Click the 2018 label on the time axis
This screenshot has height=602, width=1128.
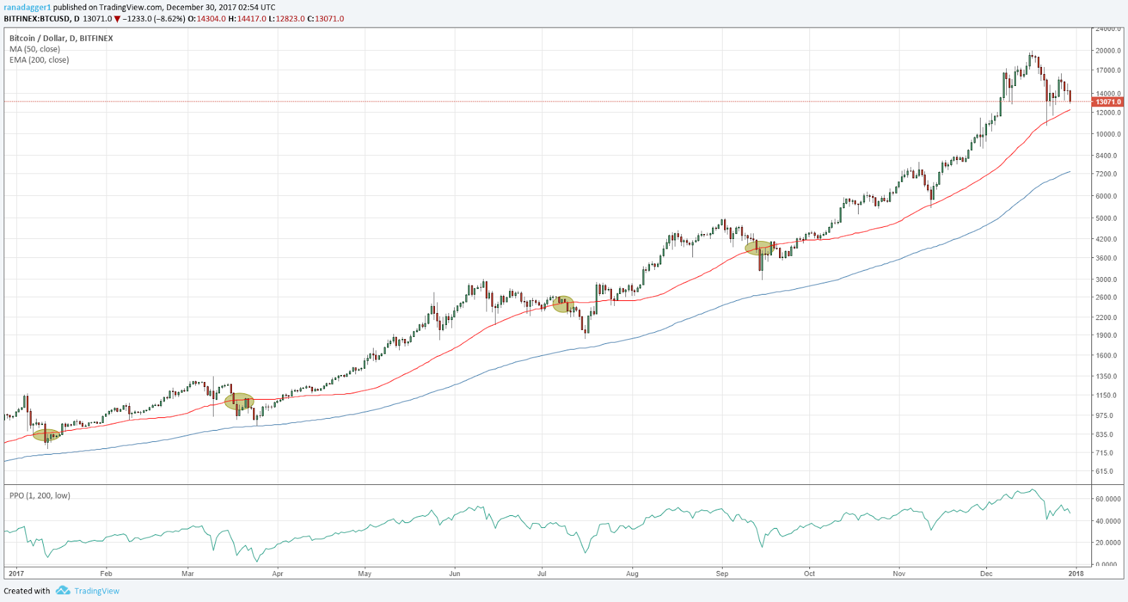pyautogui.click(x=1076, y=573)
